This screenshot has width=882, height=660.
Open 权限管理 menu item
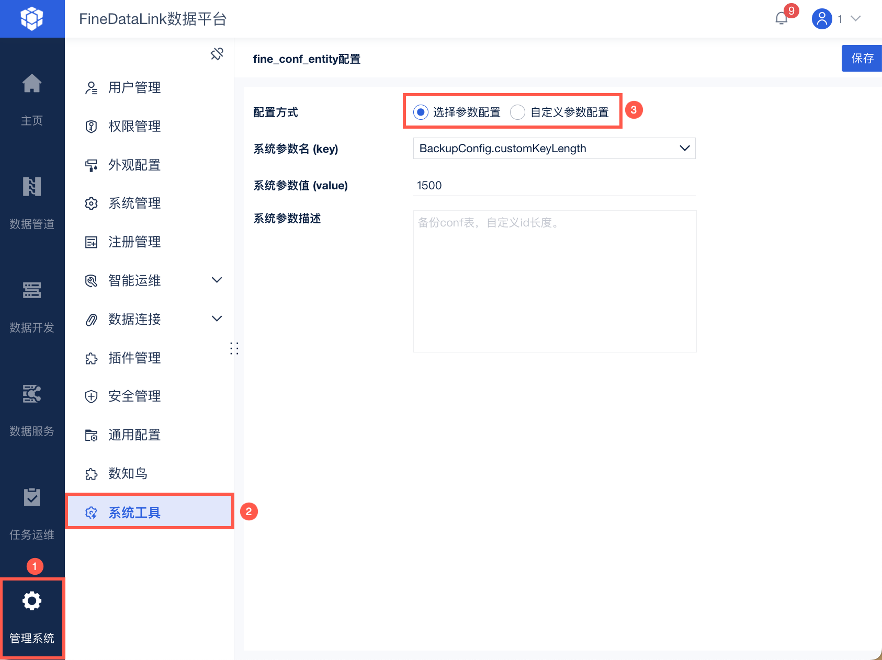click(150, 127)
